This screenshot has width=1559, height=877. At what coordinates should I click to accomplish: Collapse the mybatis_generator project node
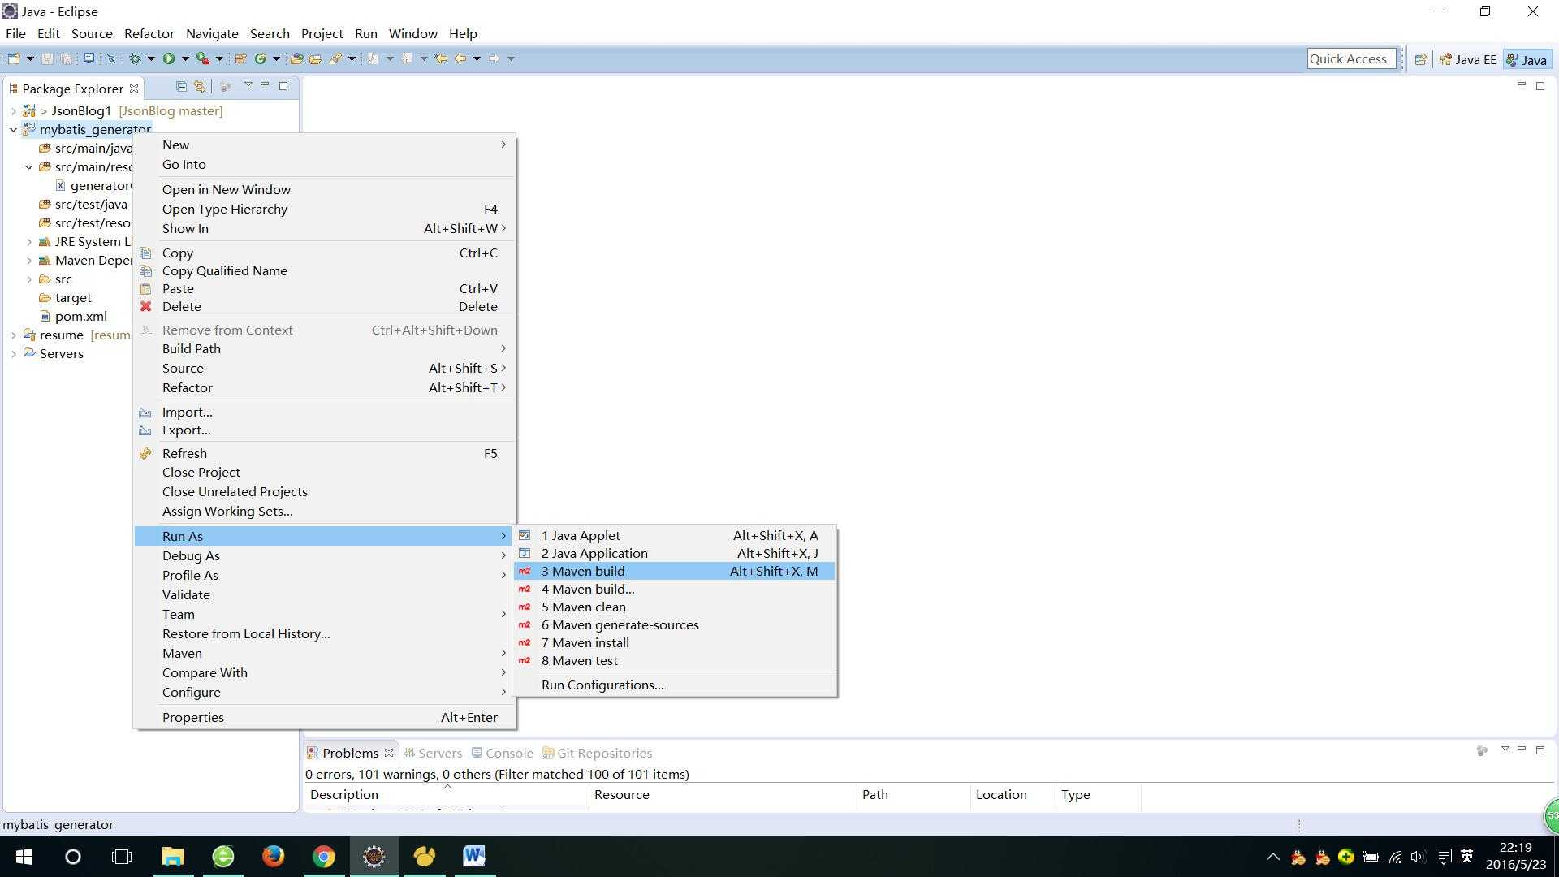14,130
